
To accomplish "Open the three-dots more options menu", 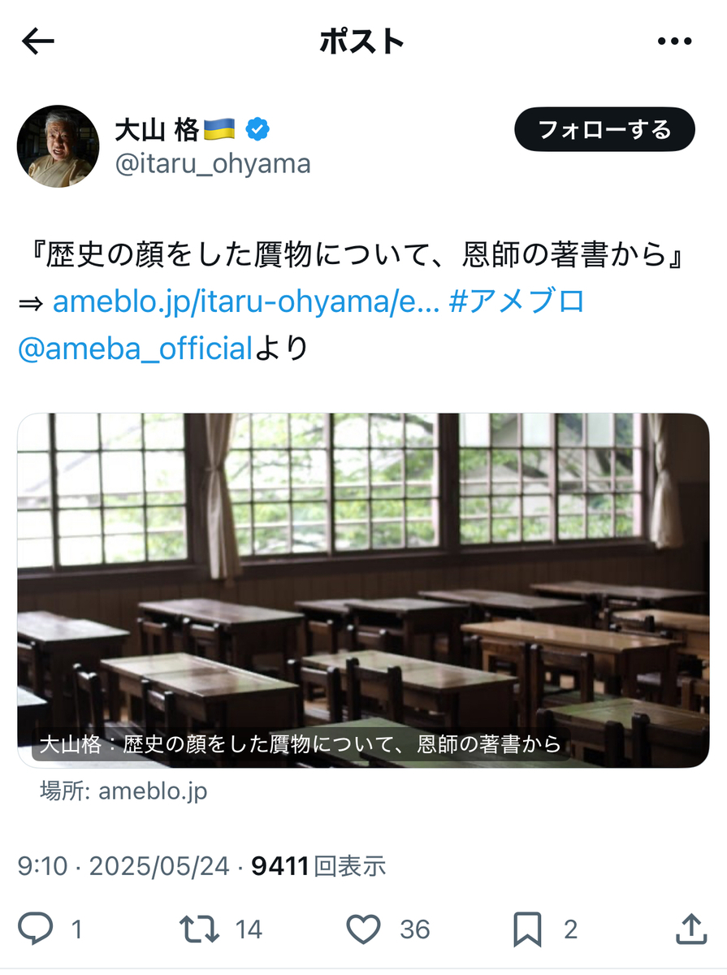I will (673, 41).
